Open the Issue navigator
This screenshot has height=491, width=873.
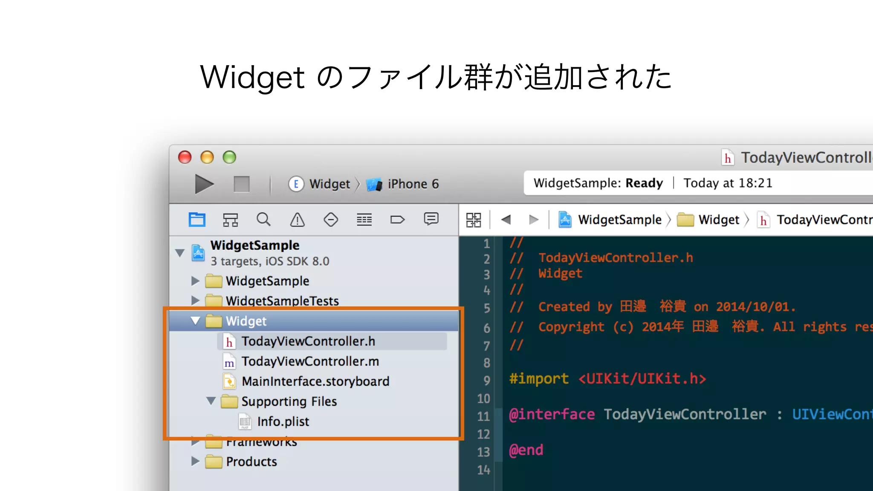pos(297,220)
